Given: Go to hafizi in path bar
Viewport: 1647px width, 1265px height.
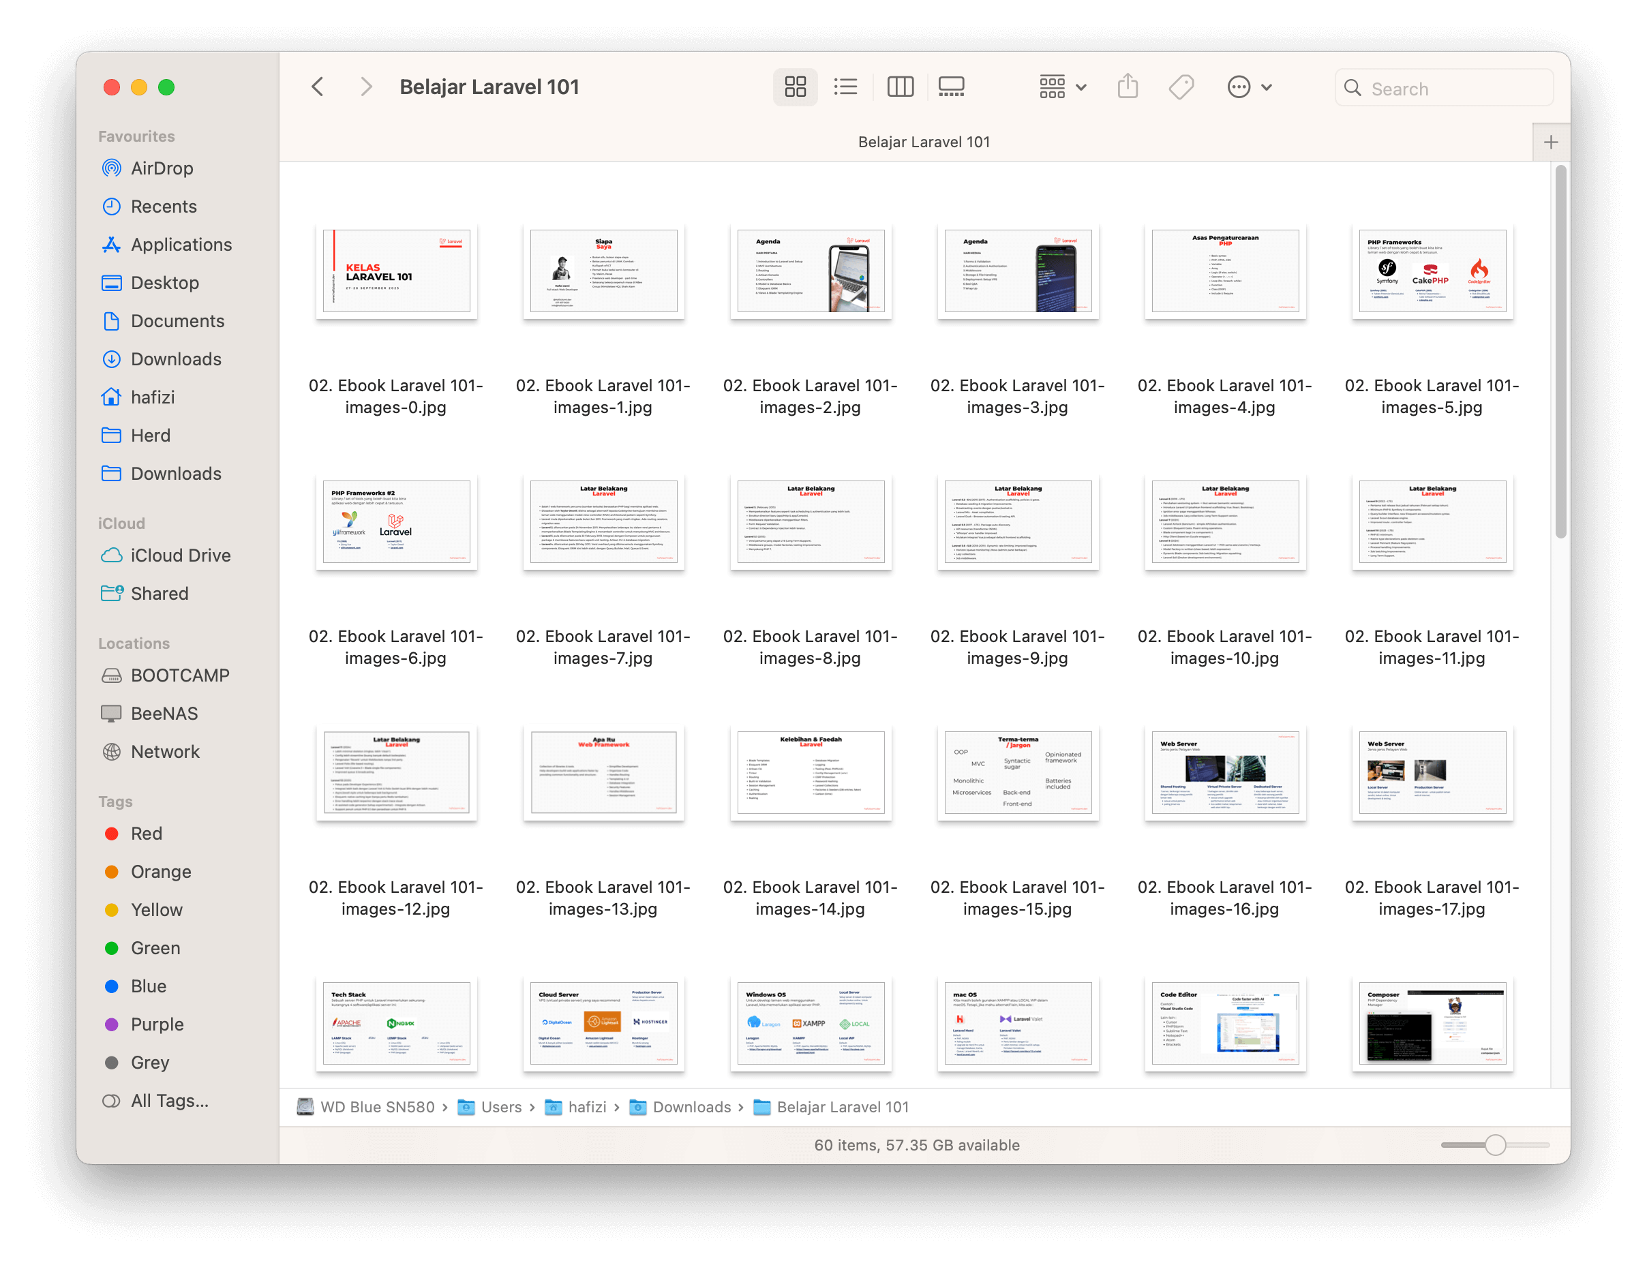Looking at the screenshot, I should [x=587, y=1107].
